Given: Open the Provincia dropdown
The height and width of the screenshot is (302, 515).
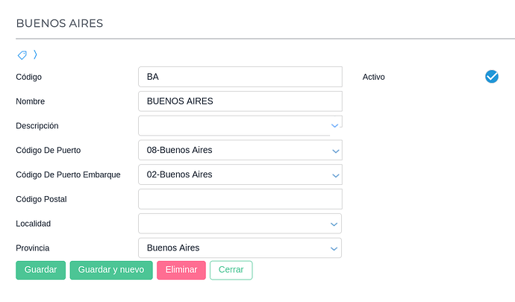Looking at the screenshot, I should [334, 248].
